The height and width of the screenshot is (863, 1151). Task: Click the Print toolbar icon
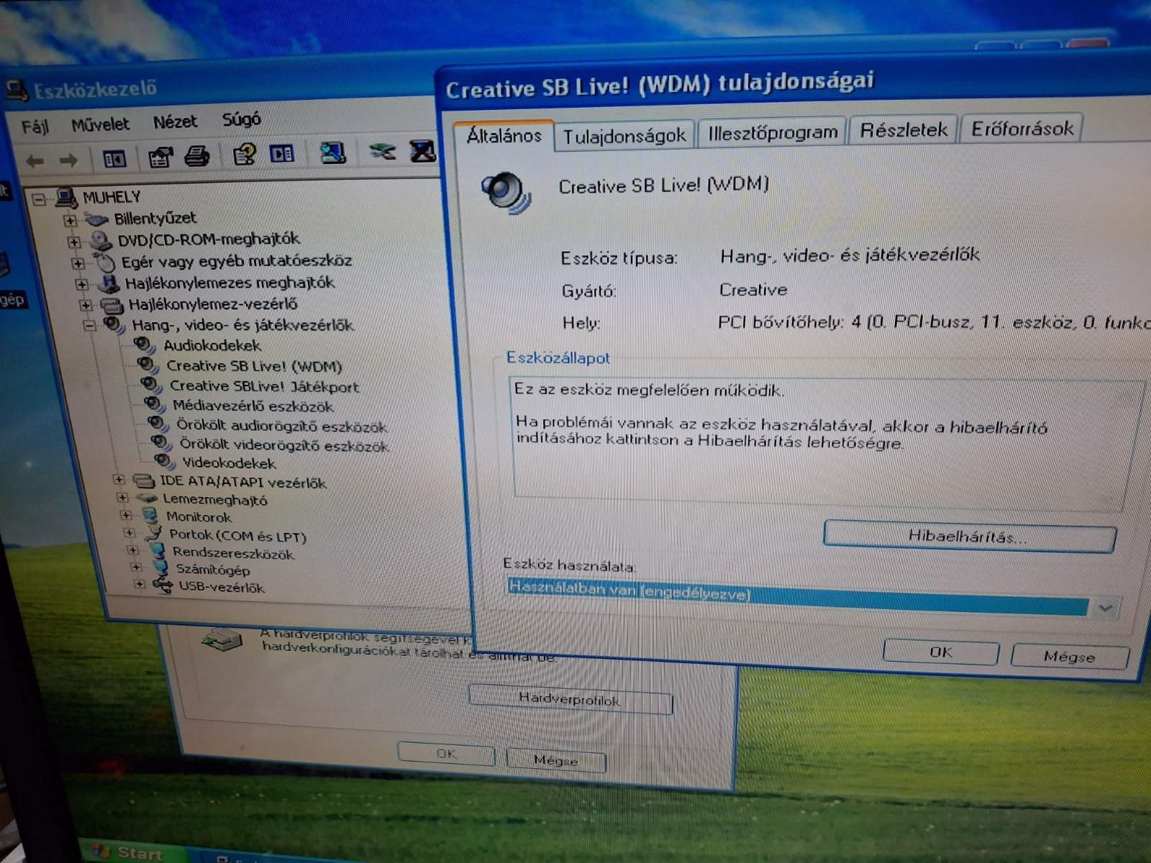[x=196, y=155]
